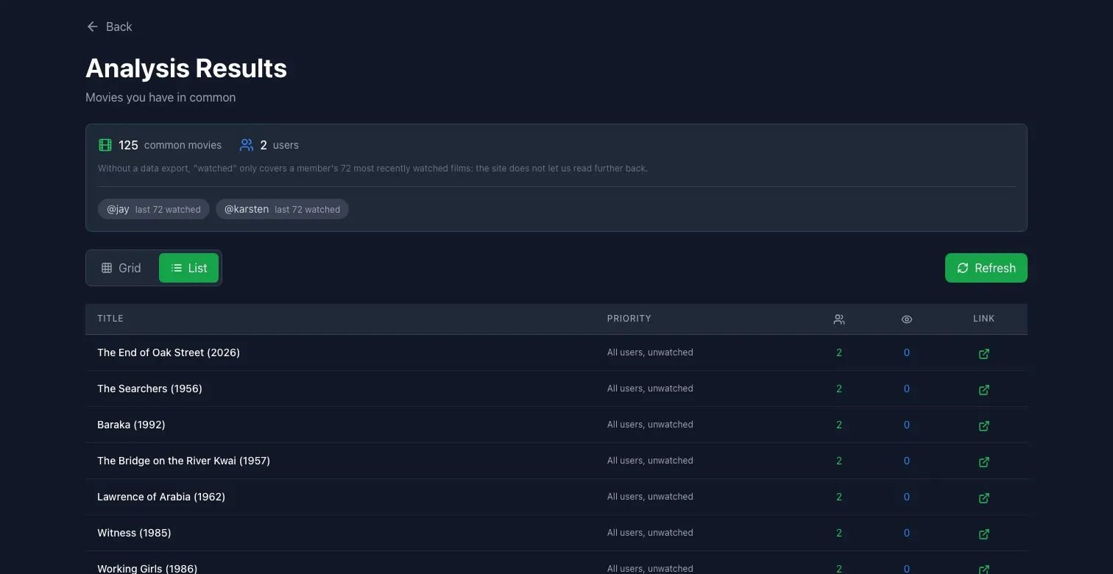
Task: Click the Analysis Results heading
Action: pos(186,68)
